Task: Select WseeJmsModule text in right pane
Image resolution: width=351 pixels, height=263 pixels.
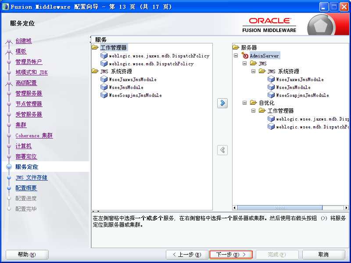Action: click(x=293, y=87)
